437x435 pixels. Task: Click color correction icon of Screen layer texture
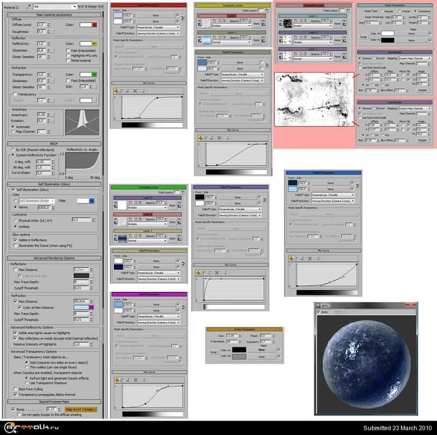click(x=281, y=24)
